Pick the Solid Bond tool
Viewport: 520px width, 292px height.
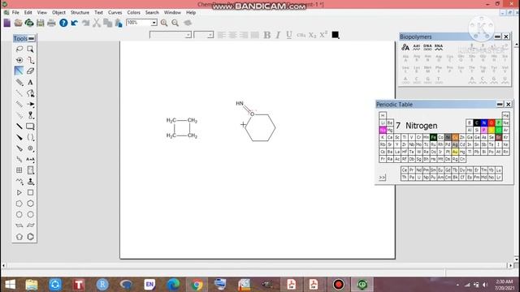pyautogui.click(x=19, y=71)
